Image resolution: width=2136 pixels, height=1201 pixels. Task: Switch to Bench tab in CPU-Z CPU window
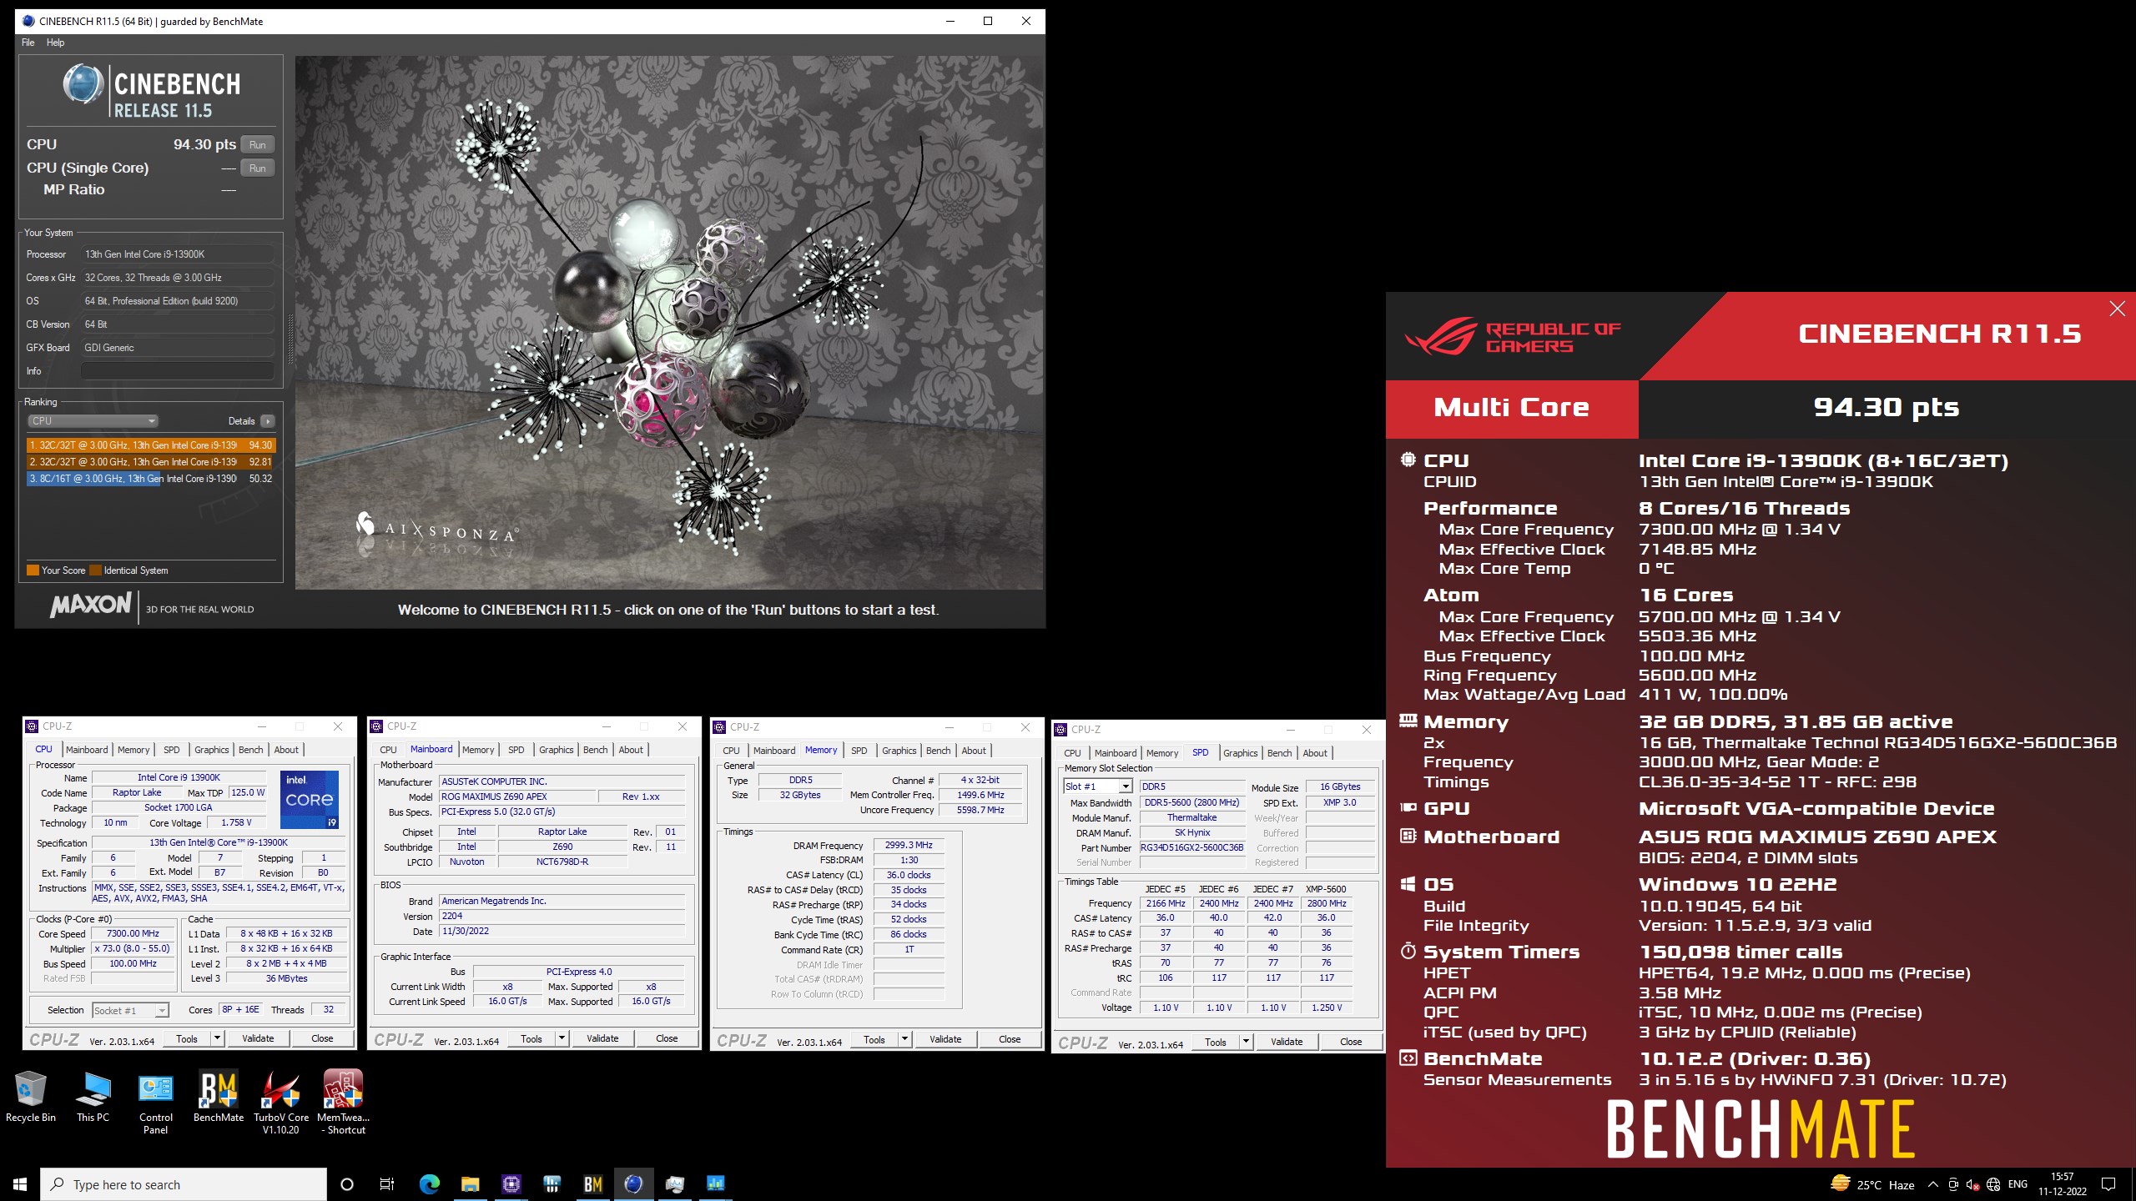251,750
